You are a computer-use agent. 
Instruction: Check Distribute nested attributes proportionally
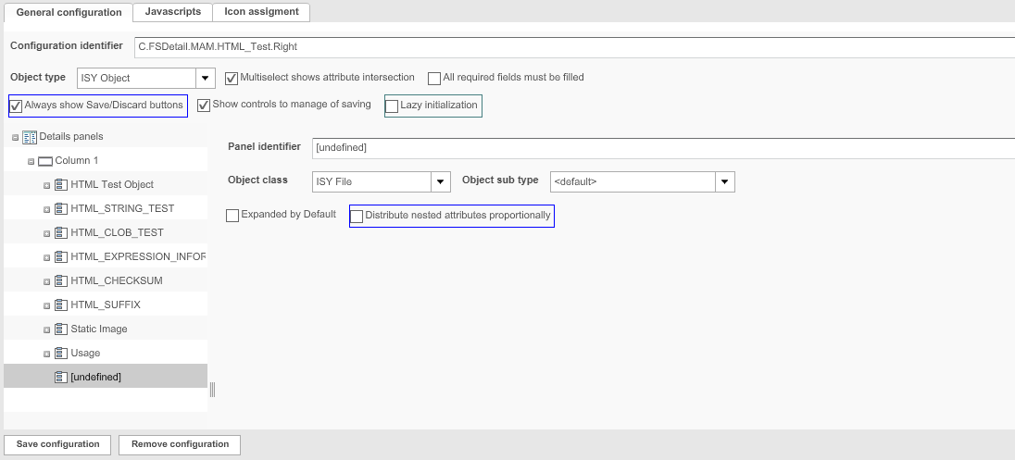tap(357, 217)
